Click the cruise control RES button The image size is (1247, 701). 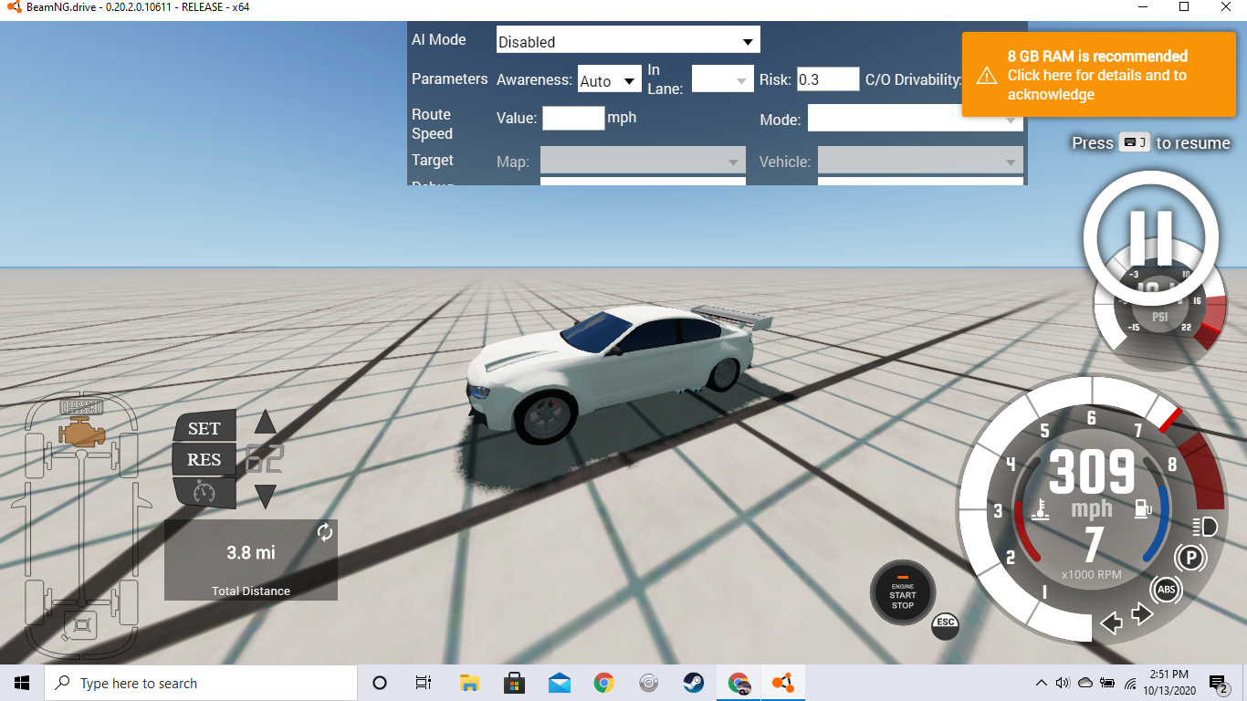click(x=204, y=460)
